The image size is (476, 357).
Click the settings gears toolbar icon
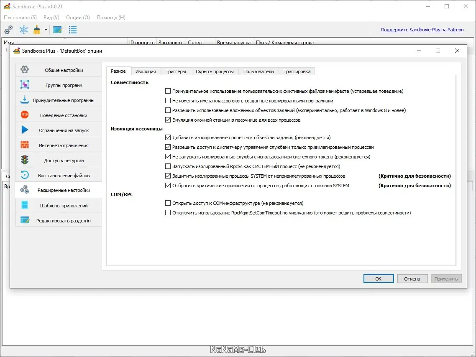pyautogui.click(x=8, y=30)
